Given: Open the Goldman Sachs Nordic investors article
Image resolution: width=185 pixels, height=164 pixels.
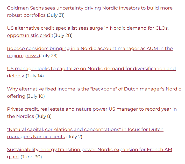Looking at the screenshot, I should coord(90,8).
